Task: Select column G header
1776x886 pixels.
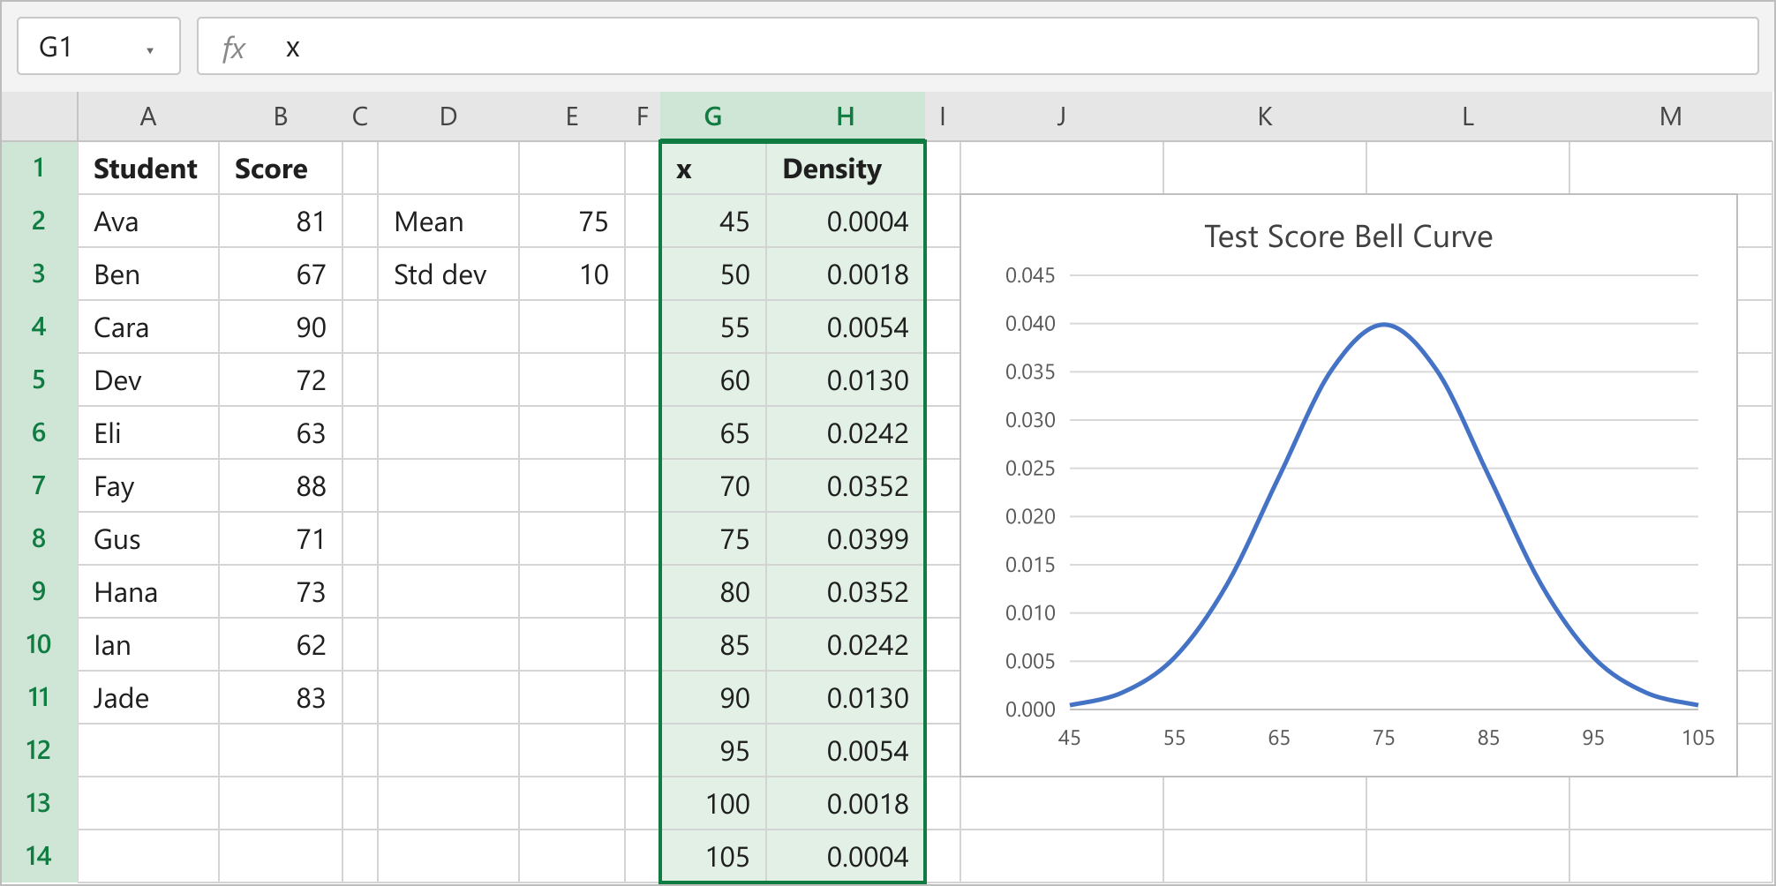Action: tap(713, 116)
